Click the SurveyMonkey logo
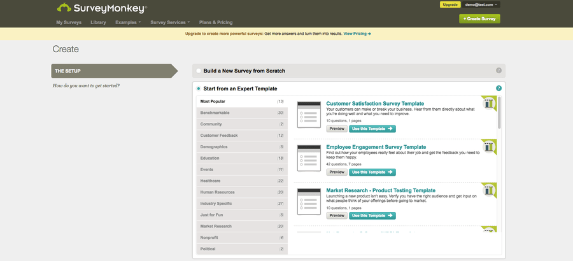 (102, 8)
